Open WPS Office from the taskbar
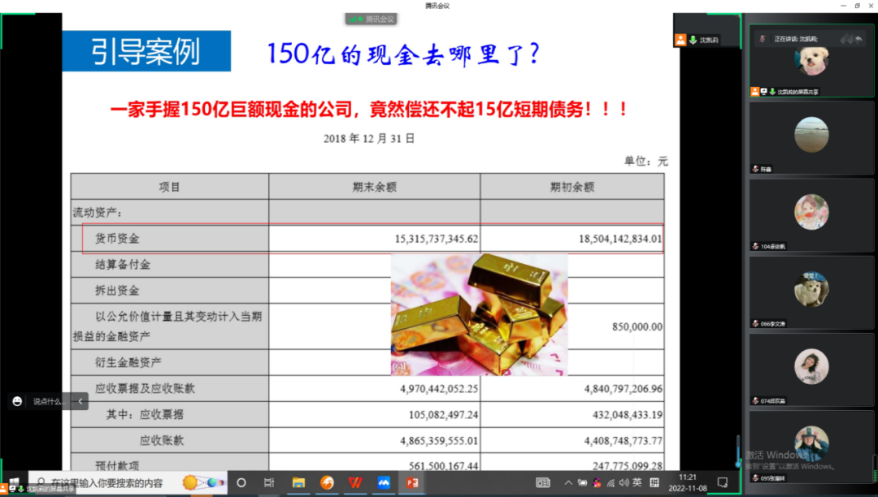878x497 pixels. point(355,482)
